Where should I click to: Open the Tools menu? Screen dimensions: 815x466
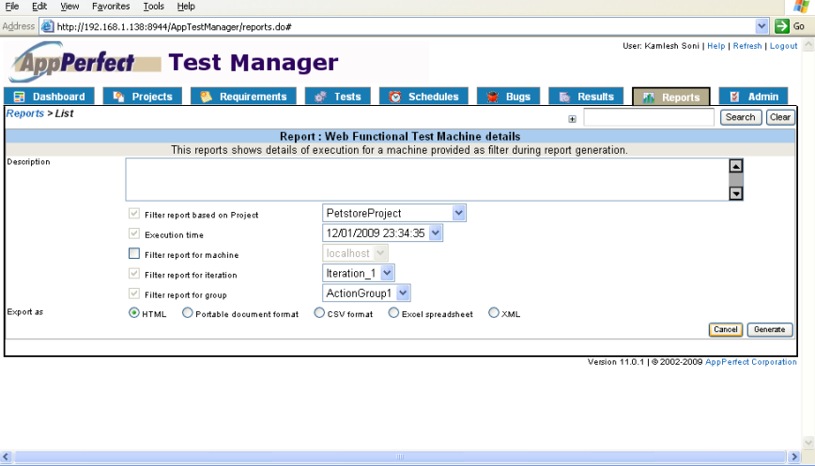[x=153, y=7]
